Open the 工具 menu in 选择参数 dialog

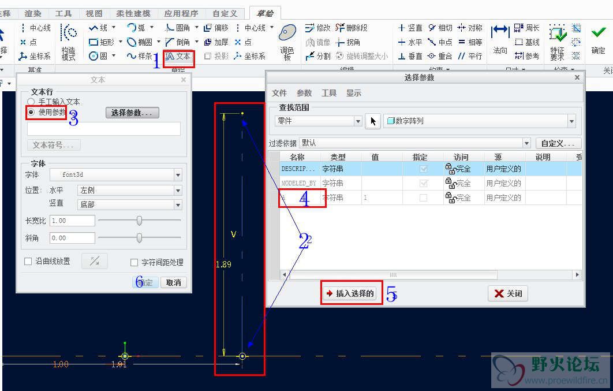329,93
